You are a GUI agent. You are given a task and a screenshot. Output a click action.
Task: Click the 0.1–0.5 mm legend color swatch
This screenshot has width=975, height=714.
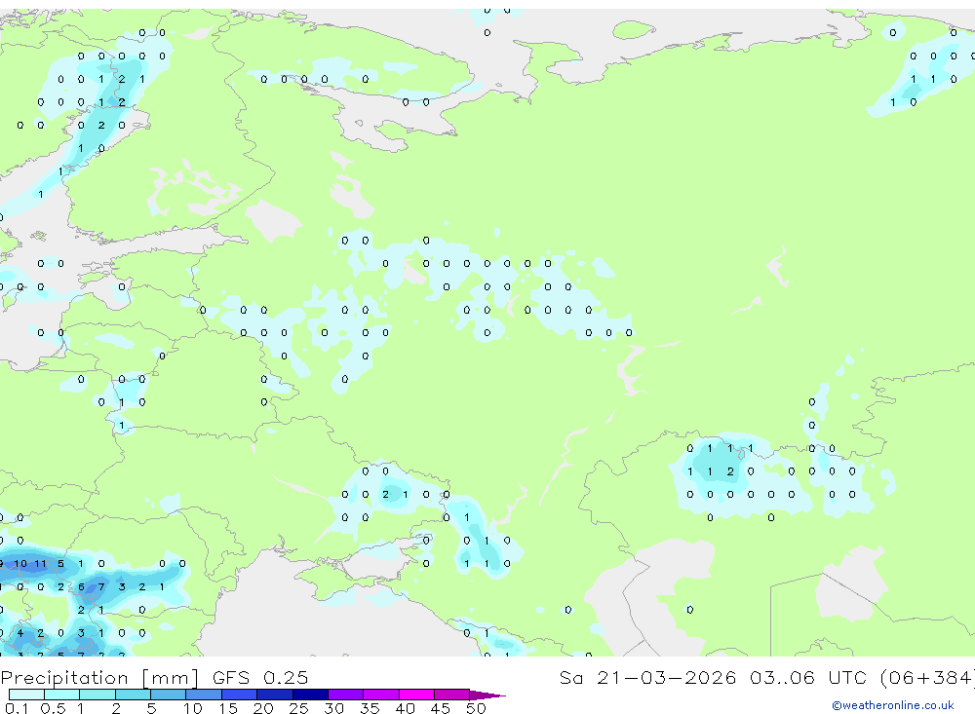click(26, 695)
